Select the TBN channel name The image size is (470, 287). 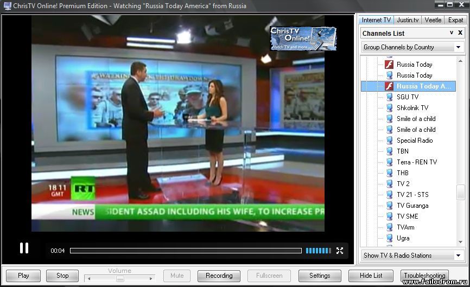(x=403, y=151)
